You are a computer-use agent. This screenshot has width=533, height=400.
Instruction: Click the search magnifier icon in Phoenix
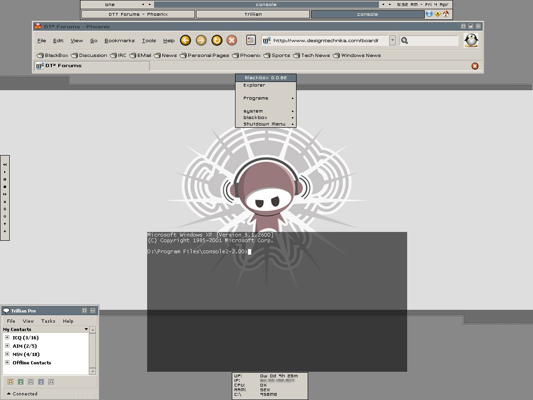click(x=404, y=40)
